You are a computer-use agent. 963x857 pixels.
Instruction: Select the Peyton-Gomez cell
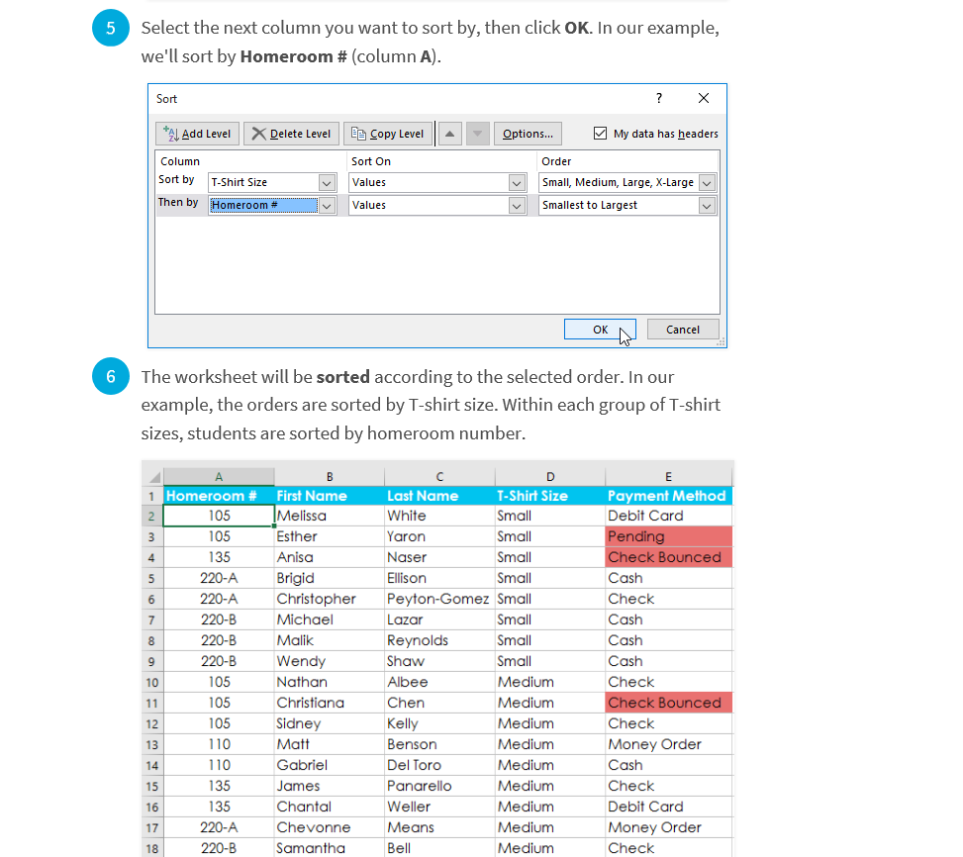439,599
